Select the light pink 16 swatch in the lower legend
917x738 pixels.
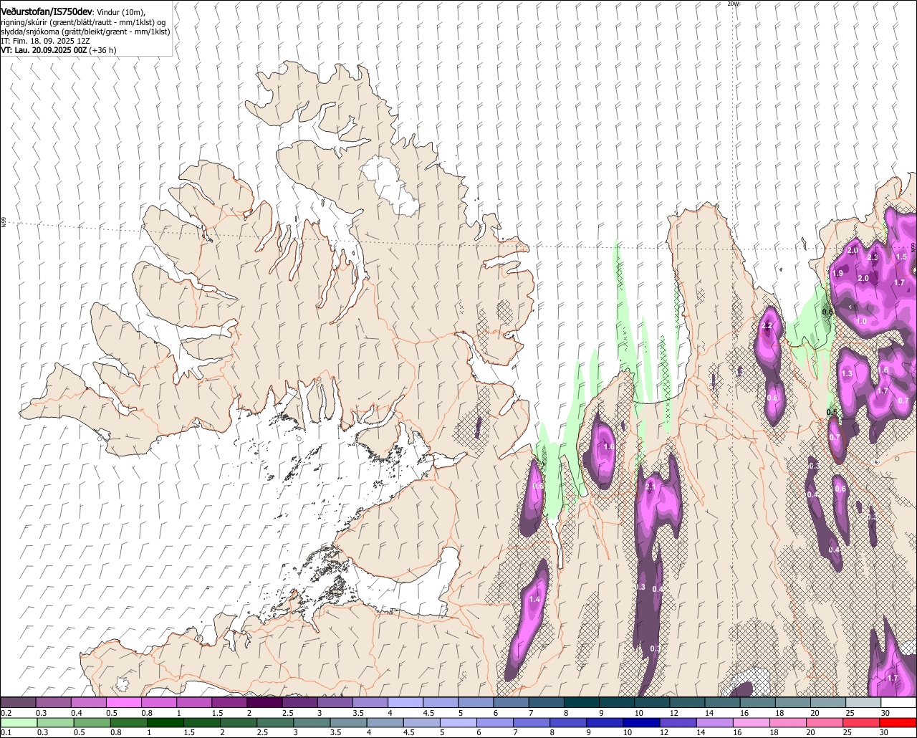(x=752, y=722)
